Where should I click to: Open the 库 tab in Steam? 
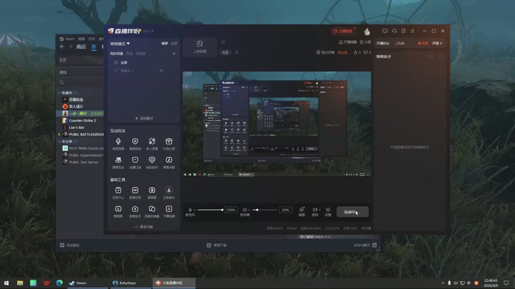[x=94, y=47]
